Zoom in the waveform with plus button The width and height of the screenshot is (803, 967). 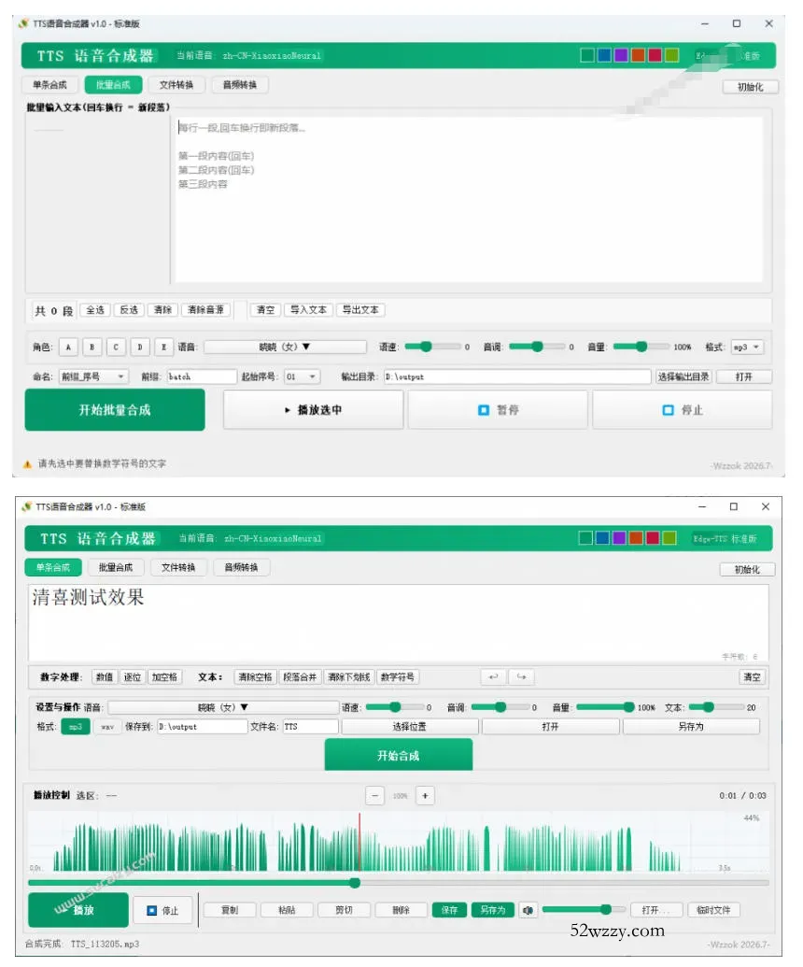click(425, 795)
